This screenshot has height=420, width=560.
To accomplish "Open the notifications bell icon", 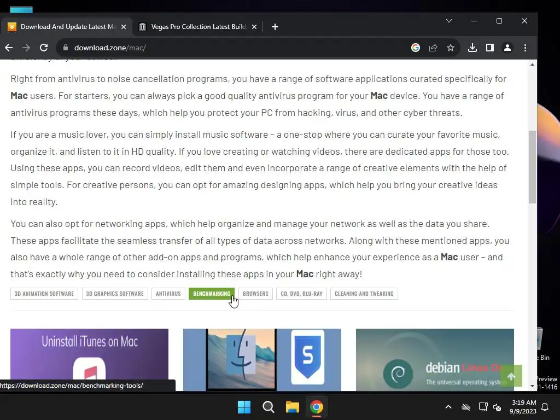I will tap(545, 407).
